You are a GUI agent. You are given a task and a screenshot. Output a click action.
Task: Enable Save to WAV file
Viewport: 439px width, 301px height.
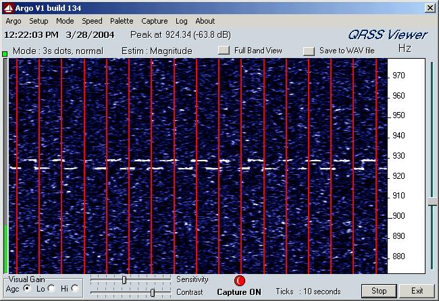pyautogui.click(x=309, y=51)
